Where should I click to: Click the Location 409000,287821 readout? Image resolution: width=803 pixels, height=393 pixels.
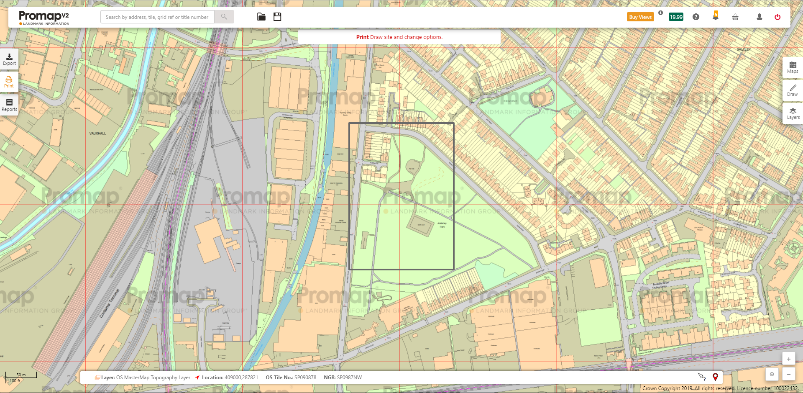point(226,378)
